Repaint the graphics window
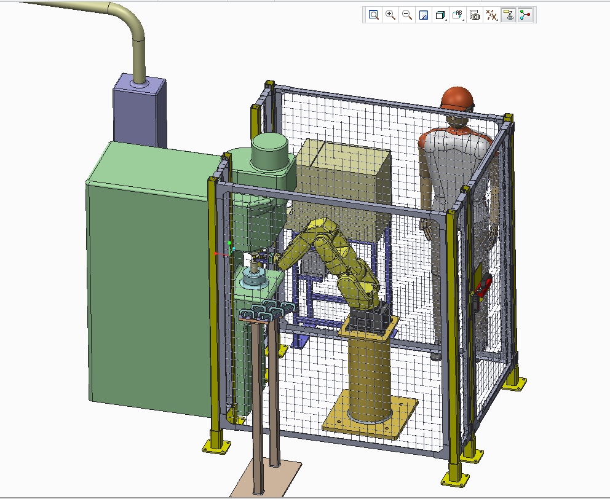 (x=423, y=15)
